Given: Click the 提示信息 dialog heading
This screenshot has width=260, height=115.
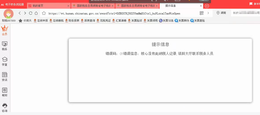Looking at the screenshot, I should pyautogui.click(x=160, y=44).
